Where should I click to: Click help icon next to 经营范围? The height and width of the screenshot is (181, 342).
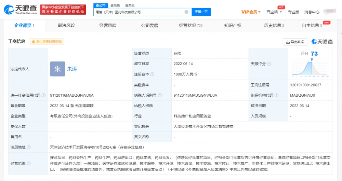click(x=29, y=163)
